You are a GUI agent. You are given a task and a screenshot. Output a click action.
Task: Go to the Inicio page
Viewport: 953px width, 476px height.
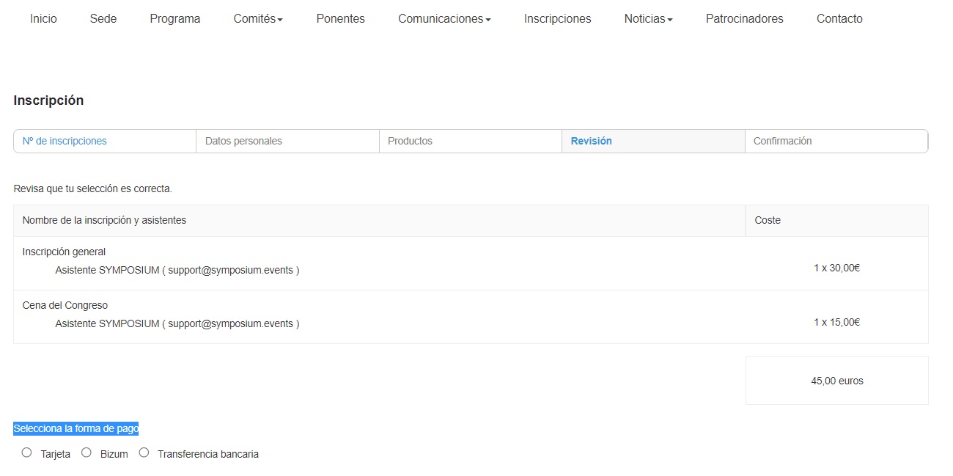click(x=43, y=19)
